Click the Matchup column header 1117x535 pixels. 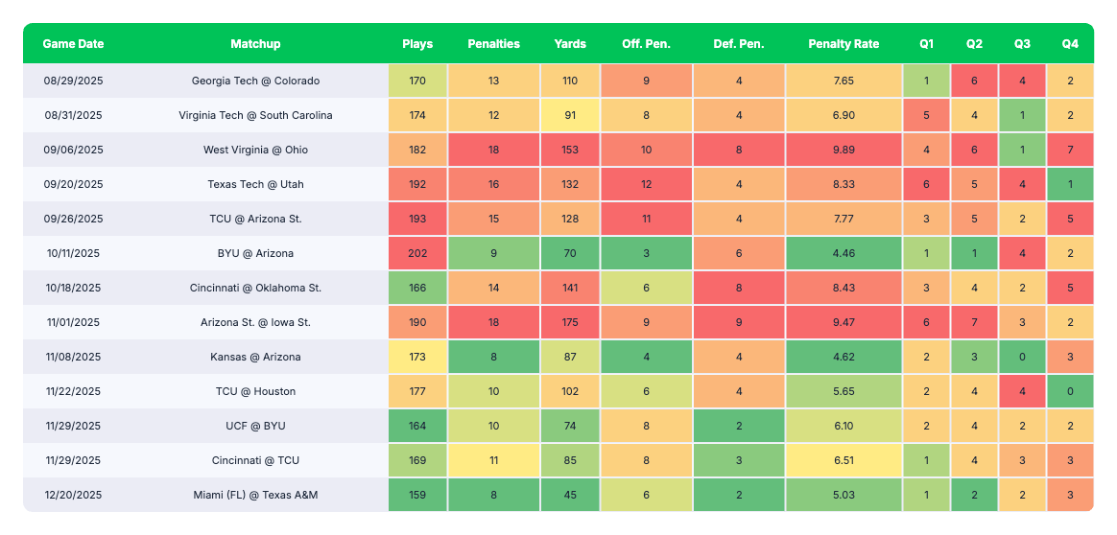[255, 44]
